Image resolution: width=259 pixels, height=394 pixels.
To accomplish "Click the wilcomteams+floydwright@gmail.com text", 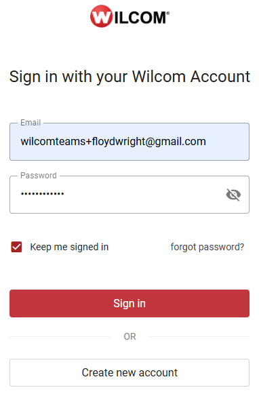I will pyautogui.click(x=113, y=142).
